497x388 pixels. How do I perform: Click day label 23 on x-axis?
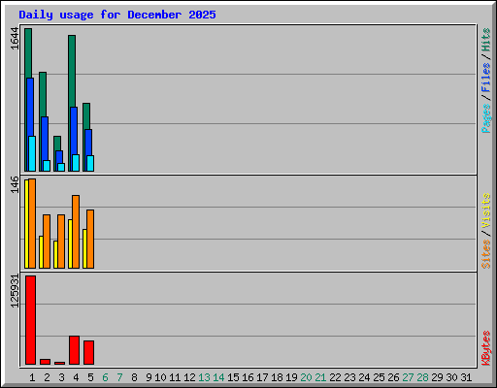(349, 377)
